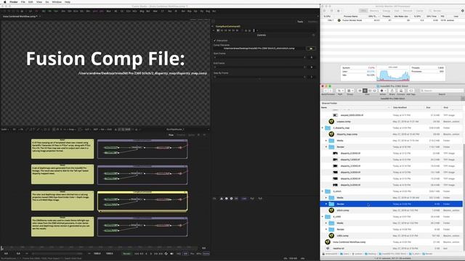Click the End Frame slider
465x261 pixels.
click(259, 67)
